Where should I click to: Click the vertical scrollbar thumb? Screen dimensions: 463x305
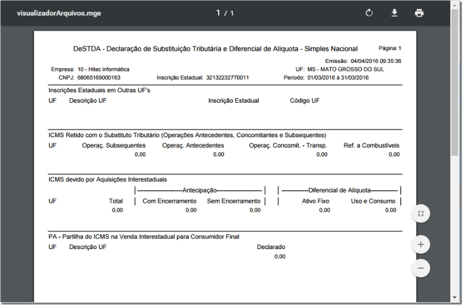point(455,81)
